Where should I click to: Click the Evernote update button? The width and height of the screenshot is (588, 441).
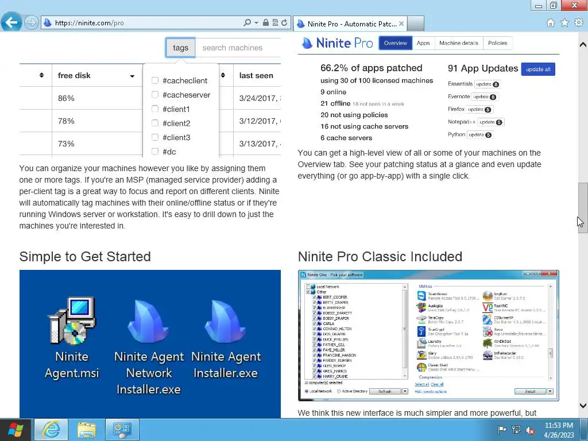tap(485, 96)
